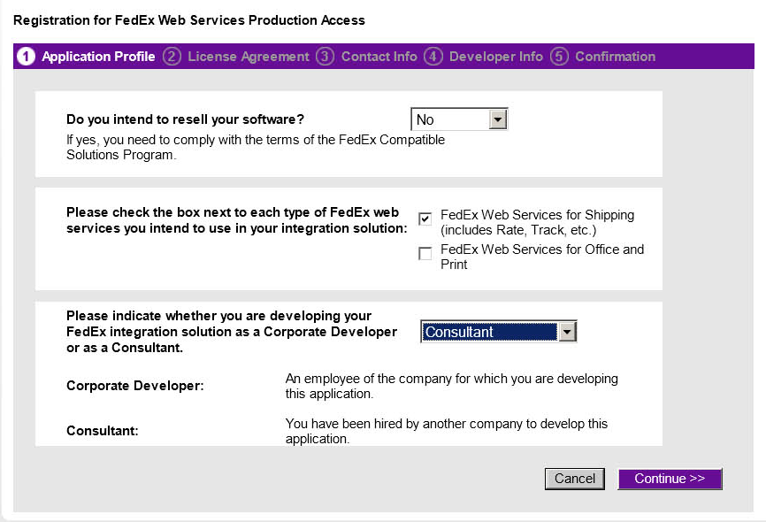
Task: Click the Continue >> button
Action: click(670, 479)
